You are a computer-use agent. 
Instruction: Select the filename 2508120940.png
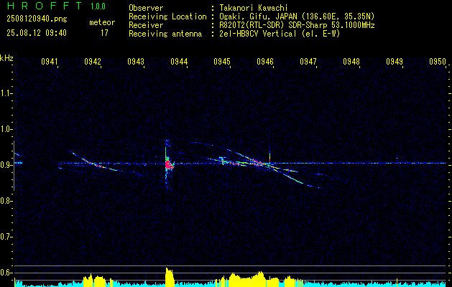pos(37,19)
